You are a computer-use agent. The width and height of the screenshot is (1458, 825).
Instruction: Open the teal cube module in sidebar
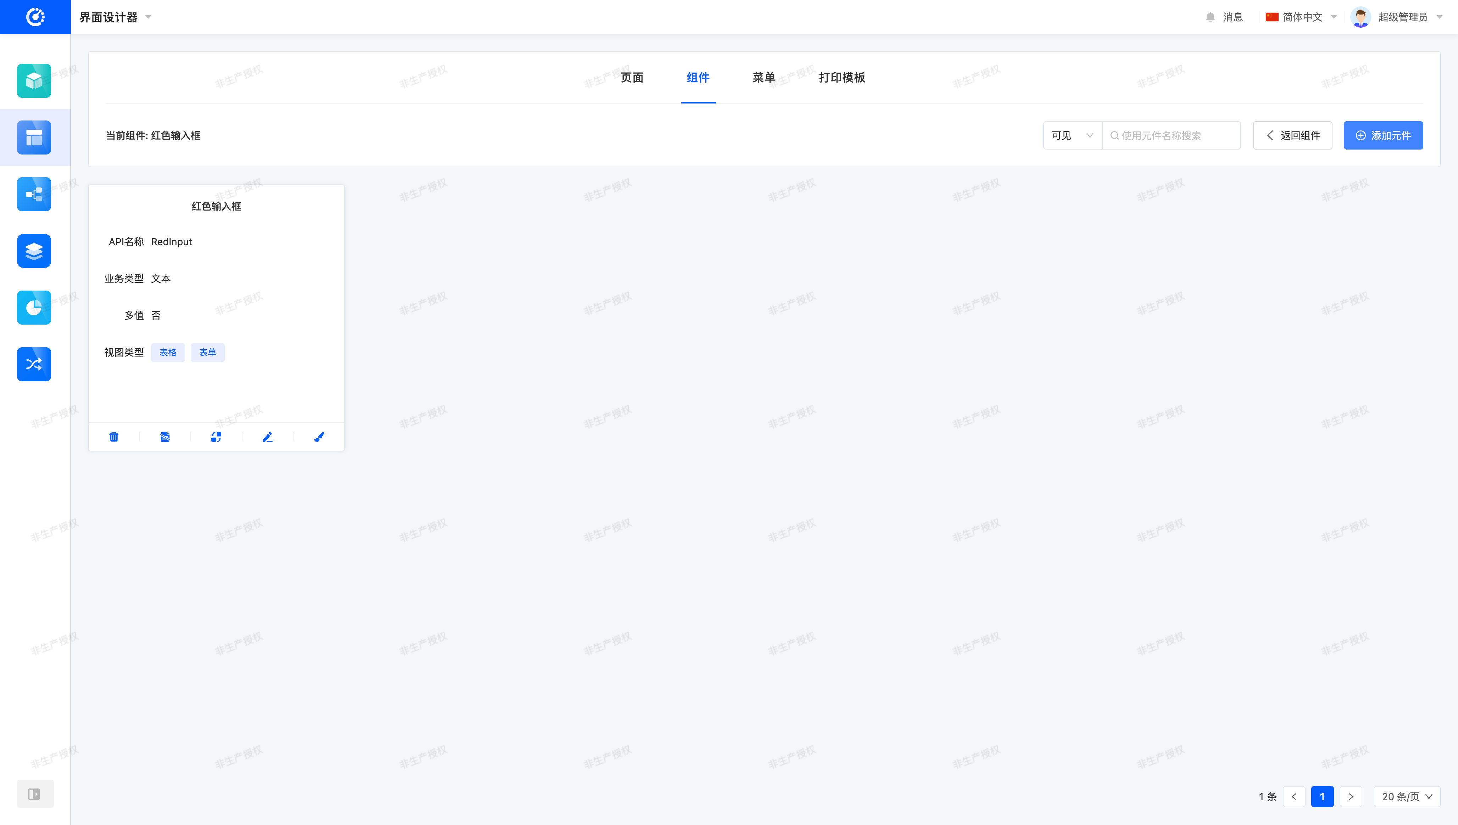point(34,80)
